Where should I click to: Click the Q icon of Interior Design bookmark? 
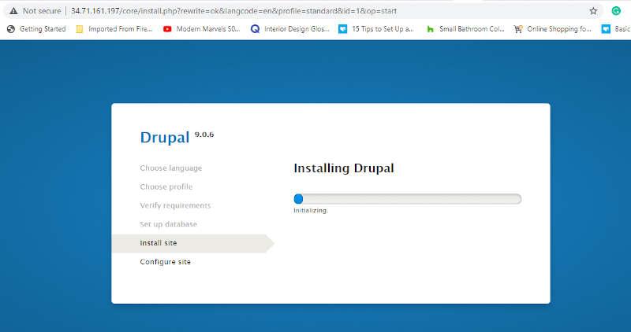coord(255,29)
